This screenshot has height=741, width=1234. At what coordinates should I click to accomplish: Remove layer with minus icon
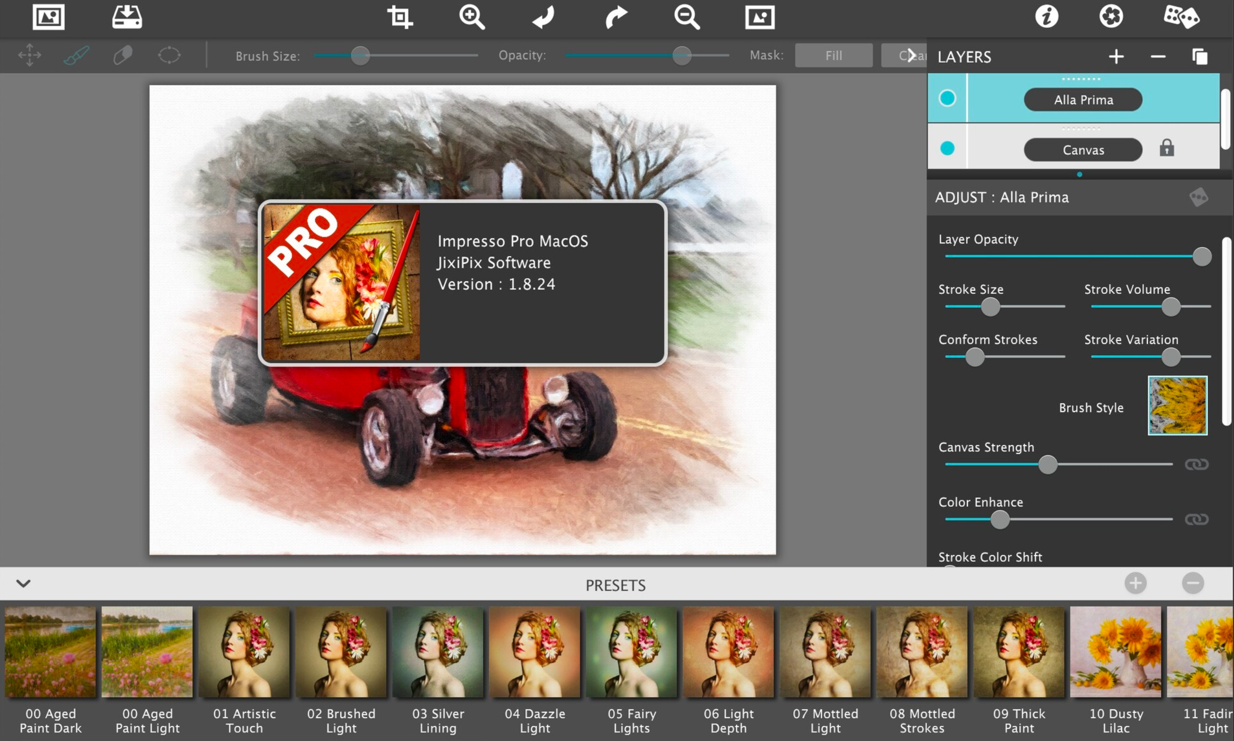pyautogui.click(x=1158, y=57)
